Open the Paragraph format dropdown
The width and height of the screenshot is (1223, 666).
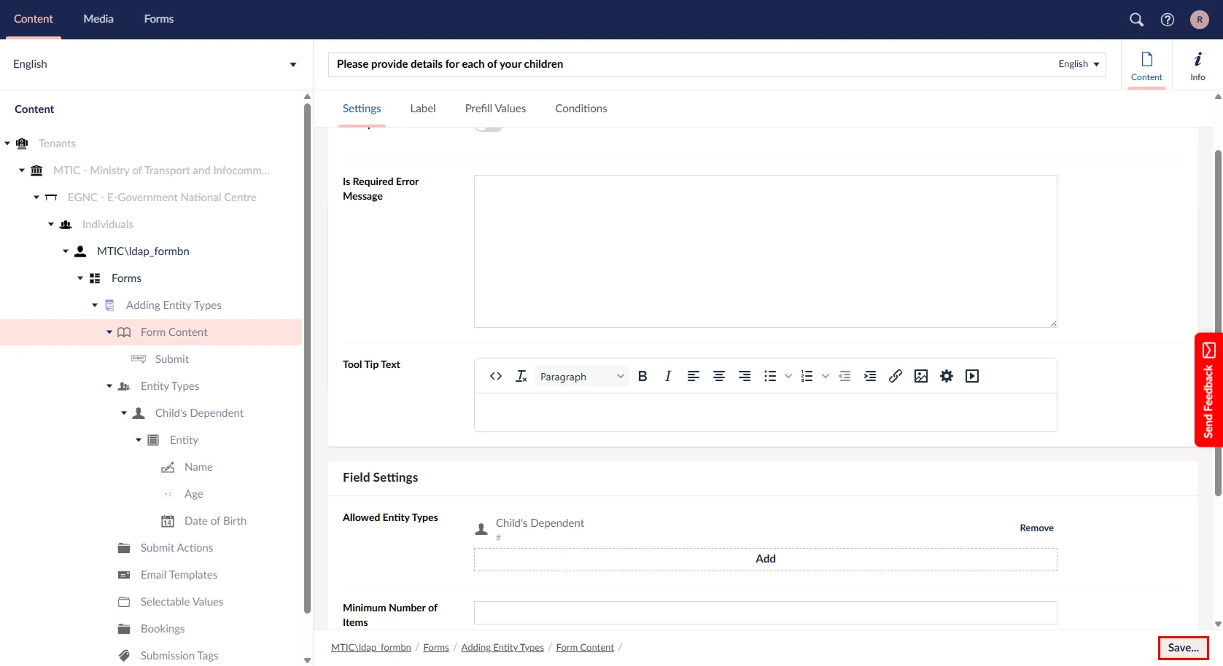(x=581, y=376)
